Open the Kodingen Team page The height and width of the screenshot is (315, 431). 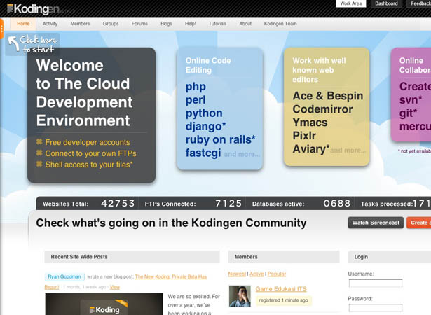(280, 24)
